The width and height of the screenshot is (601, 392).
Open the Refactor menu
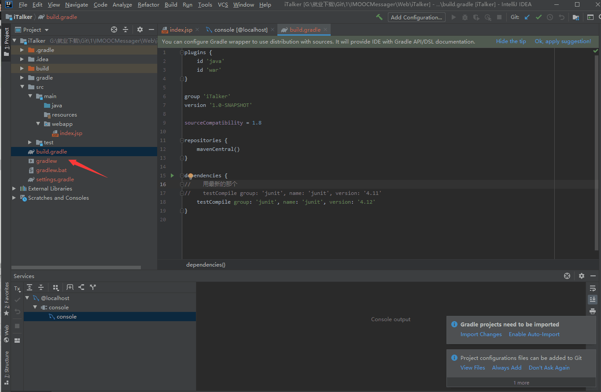click(148, 4)
